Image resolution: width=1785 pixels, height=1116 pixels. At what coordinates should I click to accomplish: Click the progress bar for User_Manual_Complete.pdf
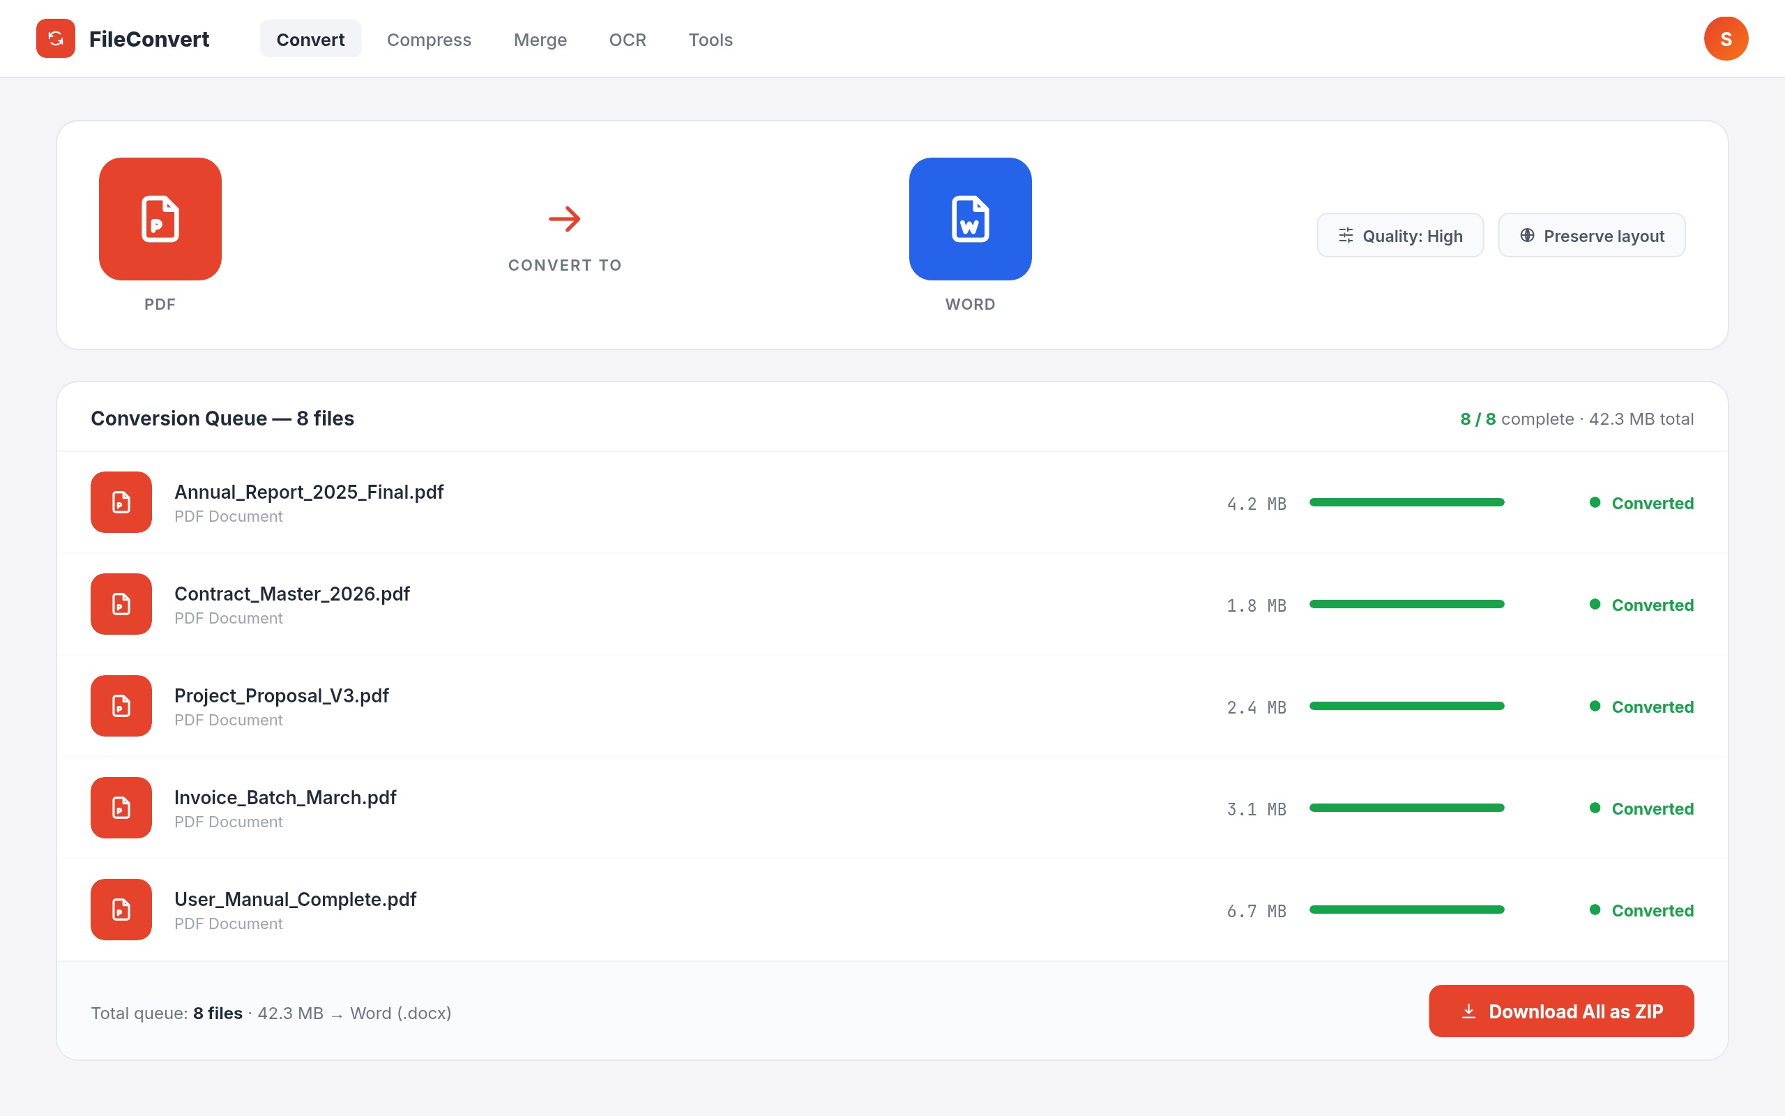click(1406, 910)
